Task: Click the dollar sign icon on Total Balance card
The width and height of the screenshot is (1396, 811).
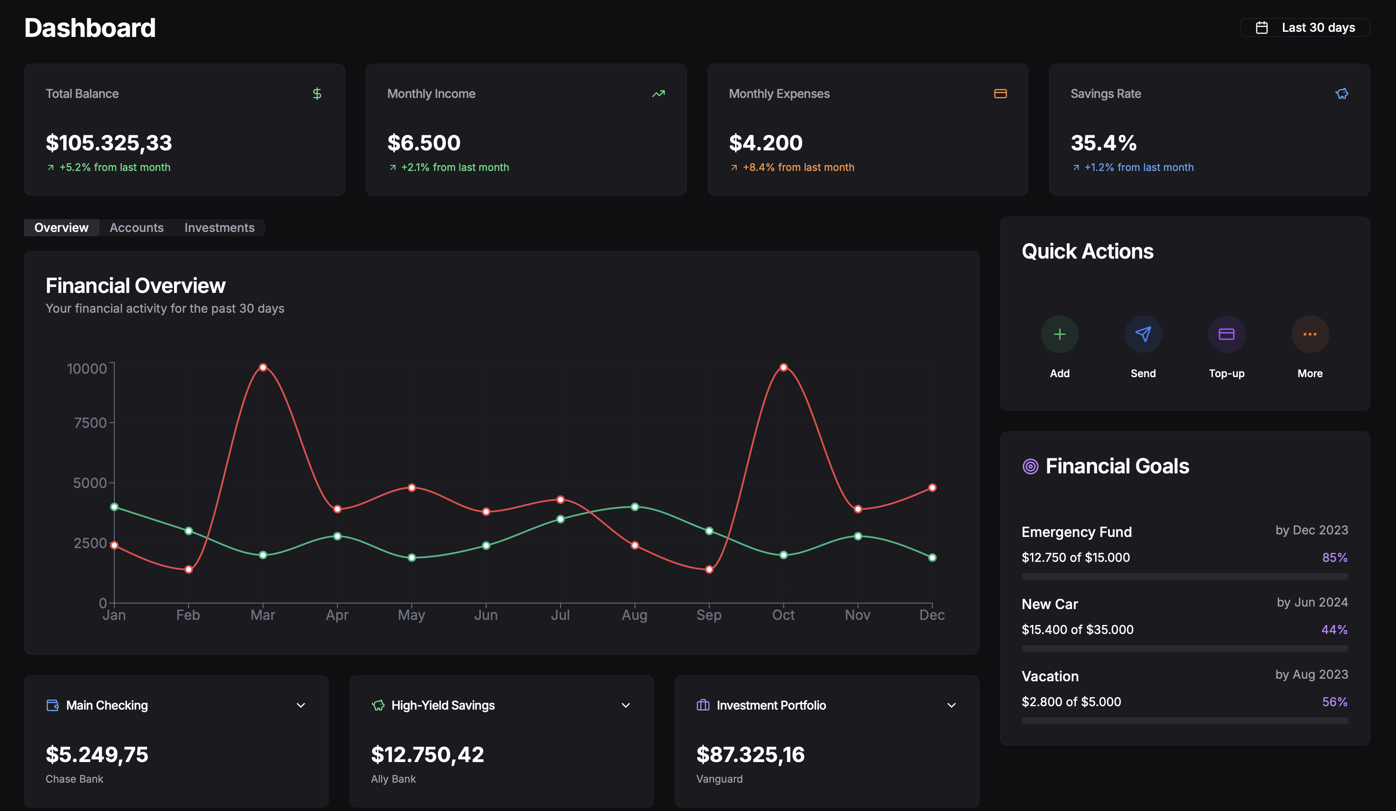Action: [x=317, y=94]
